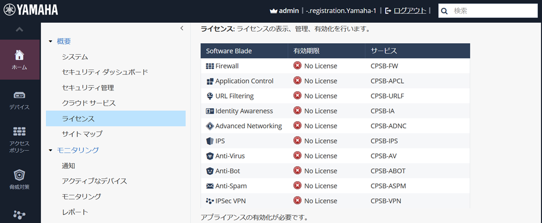Collapse the モニタリング tree section

[51, 150]
